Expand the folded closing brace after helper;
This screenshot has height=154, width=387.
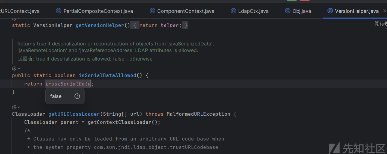pos(186,25)
